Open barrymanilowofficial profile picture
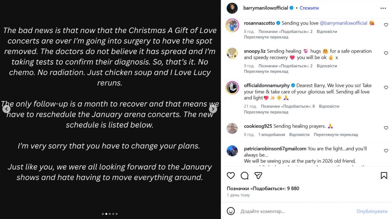This screenshot has width=392, height=219. pos(232,8)
